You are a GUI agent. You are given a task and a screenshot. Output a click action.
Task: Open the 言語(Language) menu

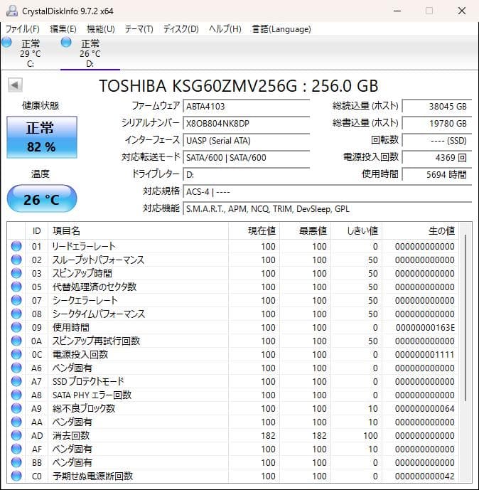click(281, 29)
